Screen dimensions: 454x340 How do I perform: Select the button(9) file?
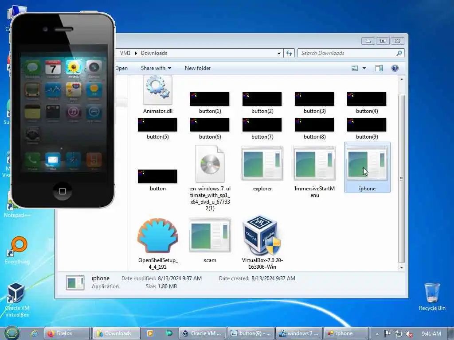click(x=367, y=128)
